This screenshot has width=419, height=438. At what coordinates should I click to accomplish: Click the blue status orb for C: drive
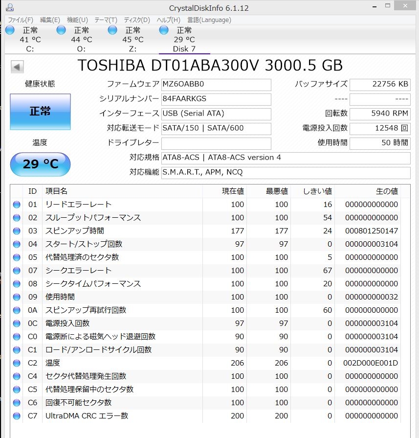click(x=10, y=30)
